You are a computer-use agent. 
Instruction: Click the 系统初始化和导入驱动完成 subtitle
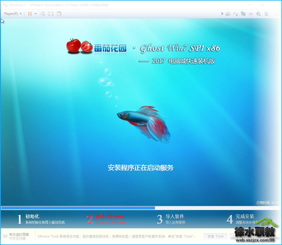[45, 222]
